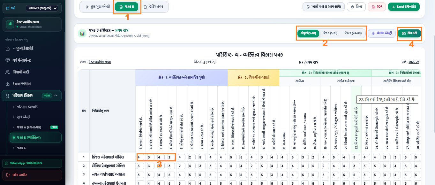Open પત્રક C in the sidebar
435x185 pixels.
point(21,148)
